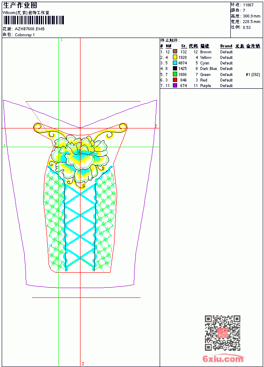264x367 pixels.
Task: Click the red stamp inside QR code
Action: click(x=222, y=332)
